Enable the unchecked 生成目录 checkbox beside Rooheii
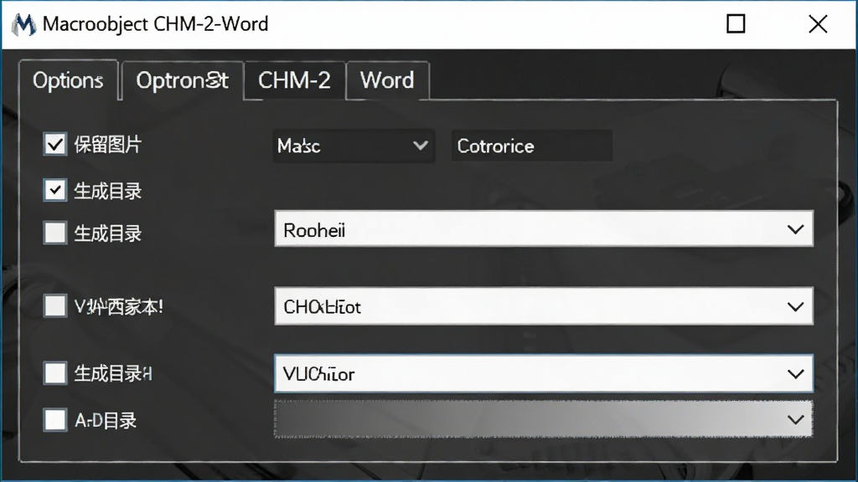 [x=54, y=233]
